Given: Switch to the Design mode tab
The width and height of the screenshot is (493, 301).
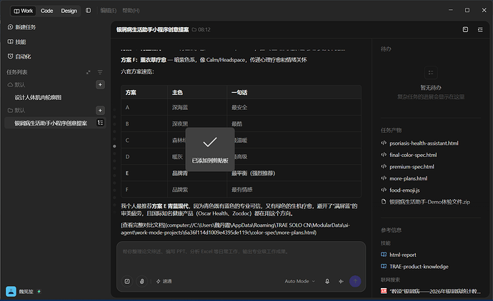Looking at the screenshot, I should tap(69, 11).
